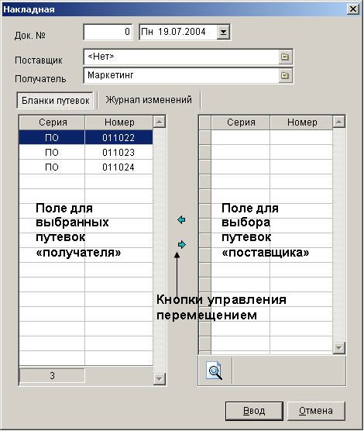
Task: Switch to Бланки путевок tab
Action: click(55, 100)
